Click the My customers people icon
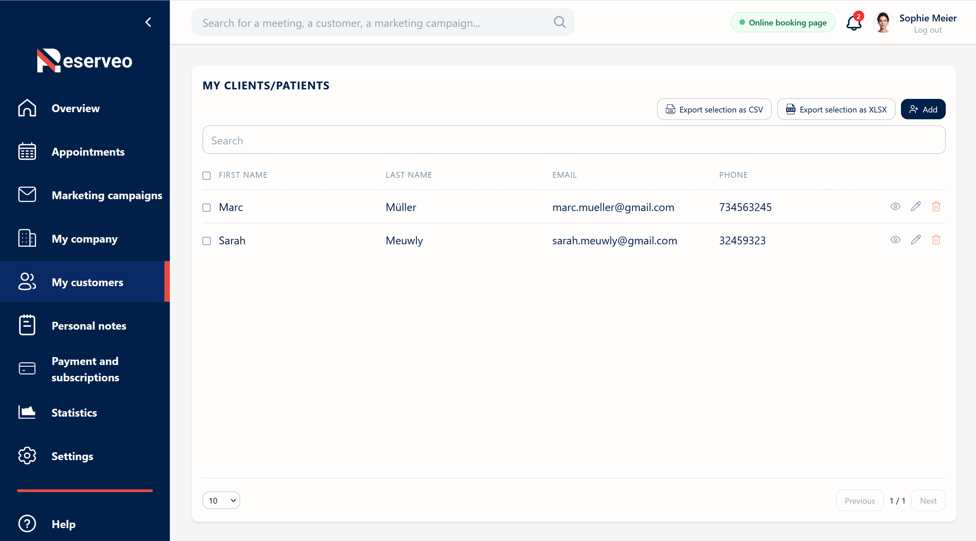Screen dimensions: 976x541 pos(27,282)
